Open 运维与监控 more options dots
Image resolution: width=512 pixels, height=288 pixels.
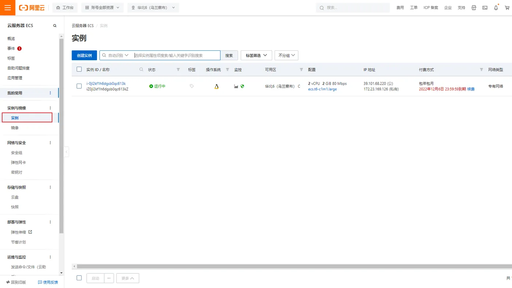point(50,257)
